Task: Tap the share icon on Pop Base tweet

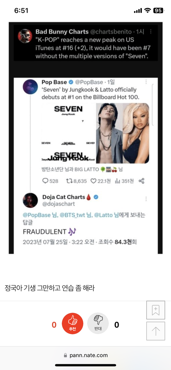Action: 141,181
